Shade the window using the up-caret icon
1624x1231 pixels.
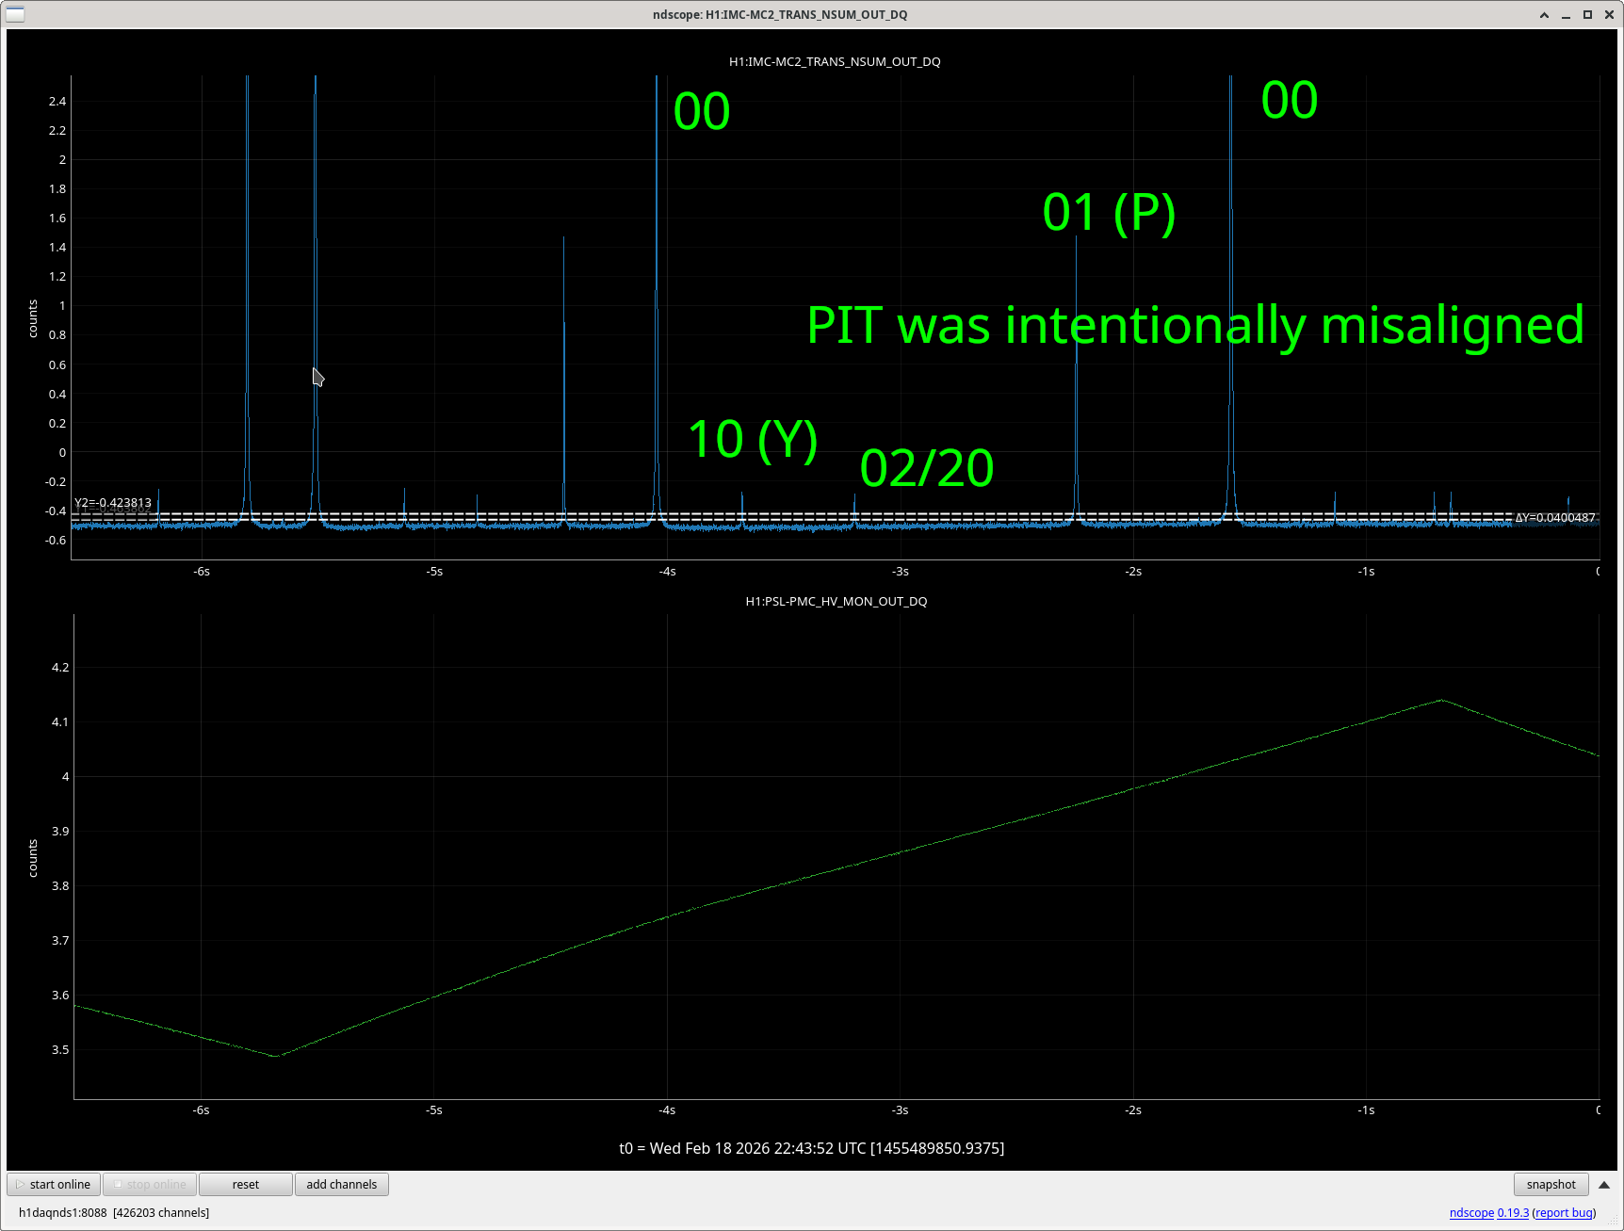pos(1544,15)
